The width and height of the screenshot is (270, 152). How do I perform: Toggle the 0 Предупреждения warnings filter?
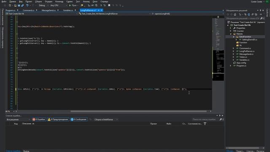58,119
